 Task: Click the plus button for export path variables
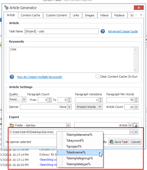(136, 132)
